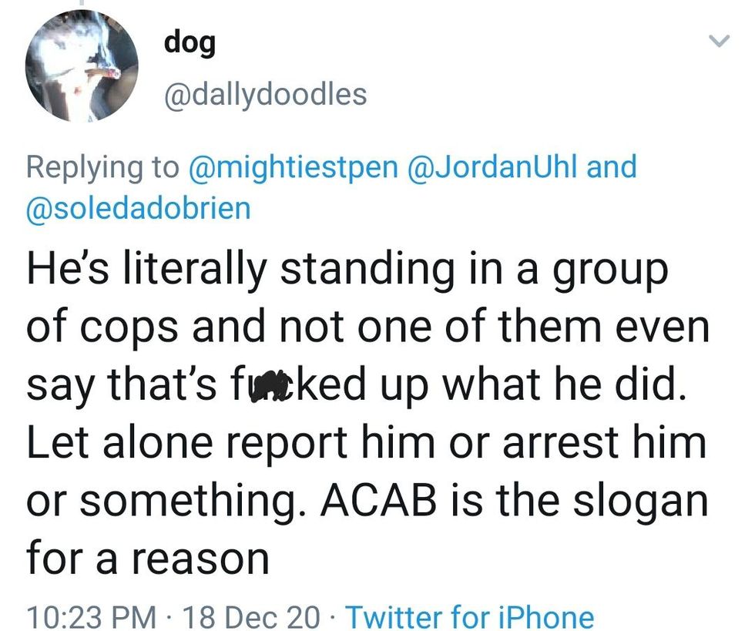Open the @soledadobrien mention link
Screen dimensions: 755x631
tap(139, 208)
